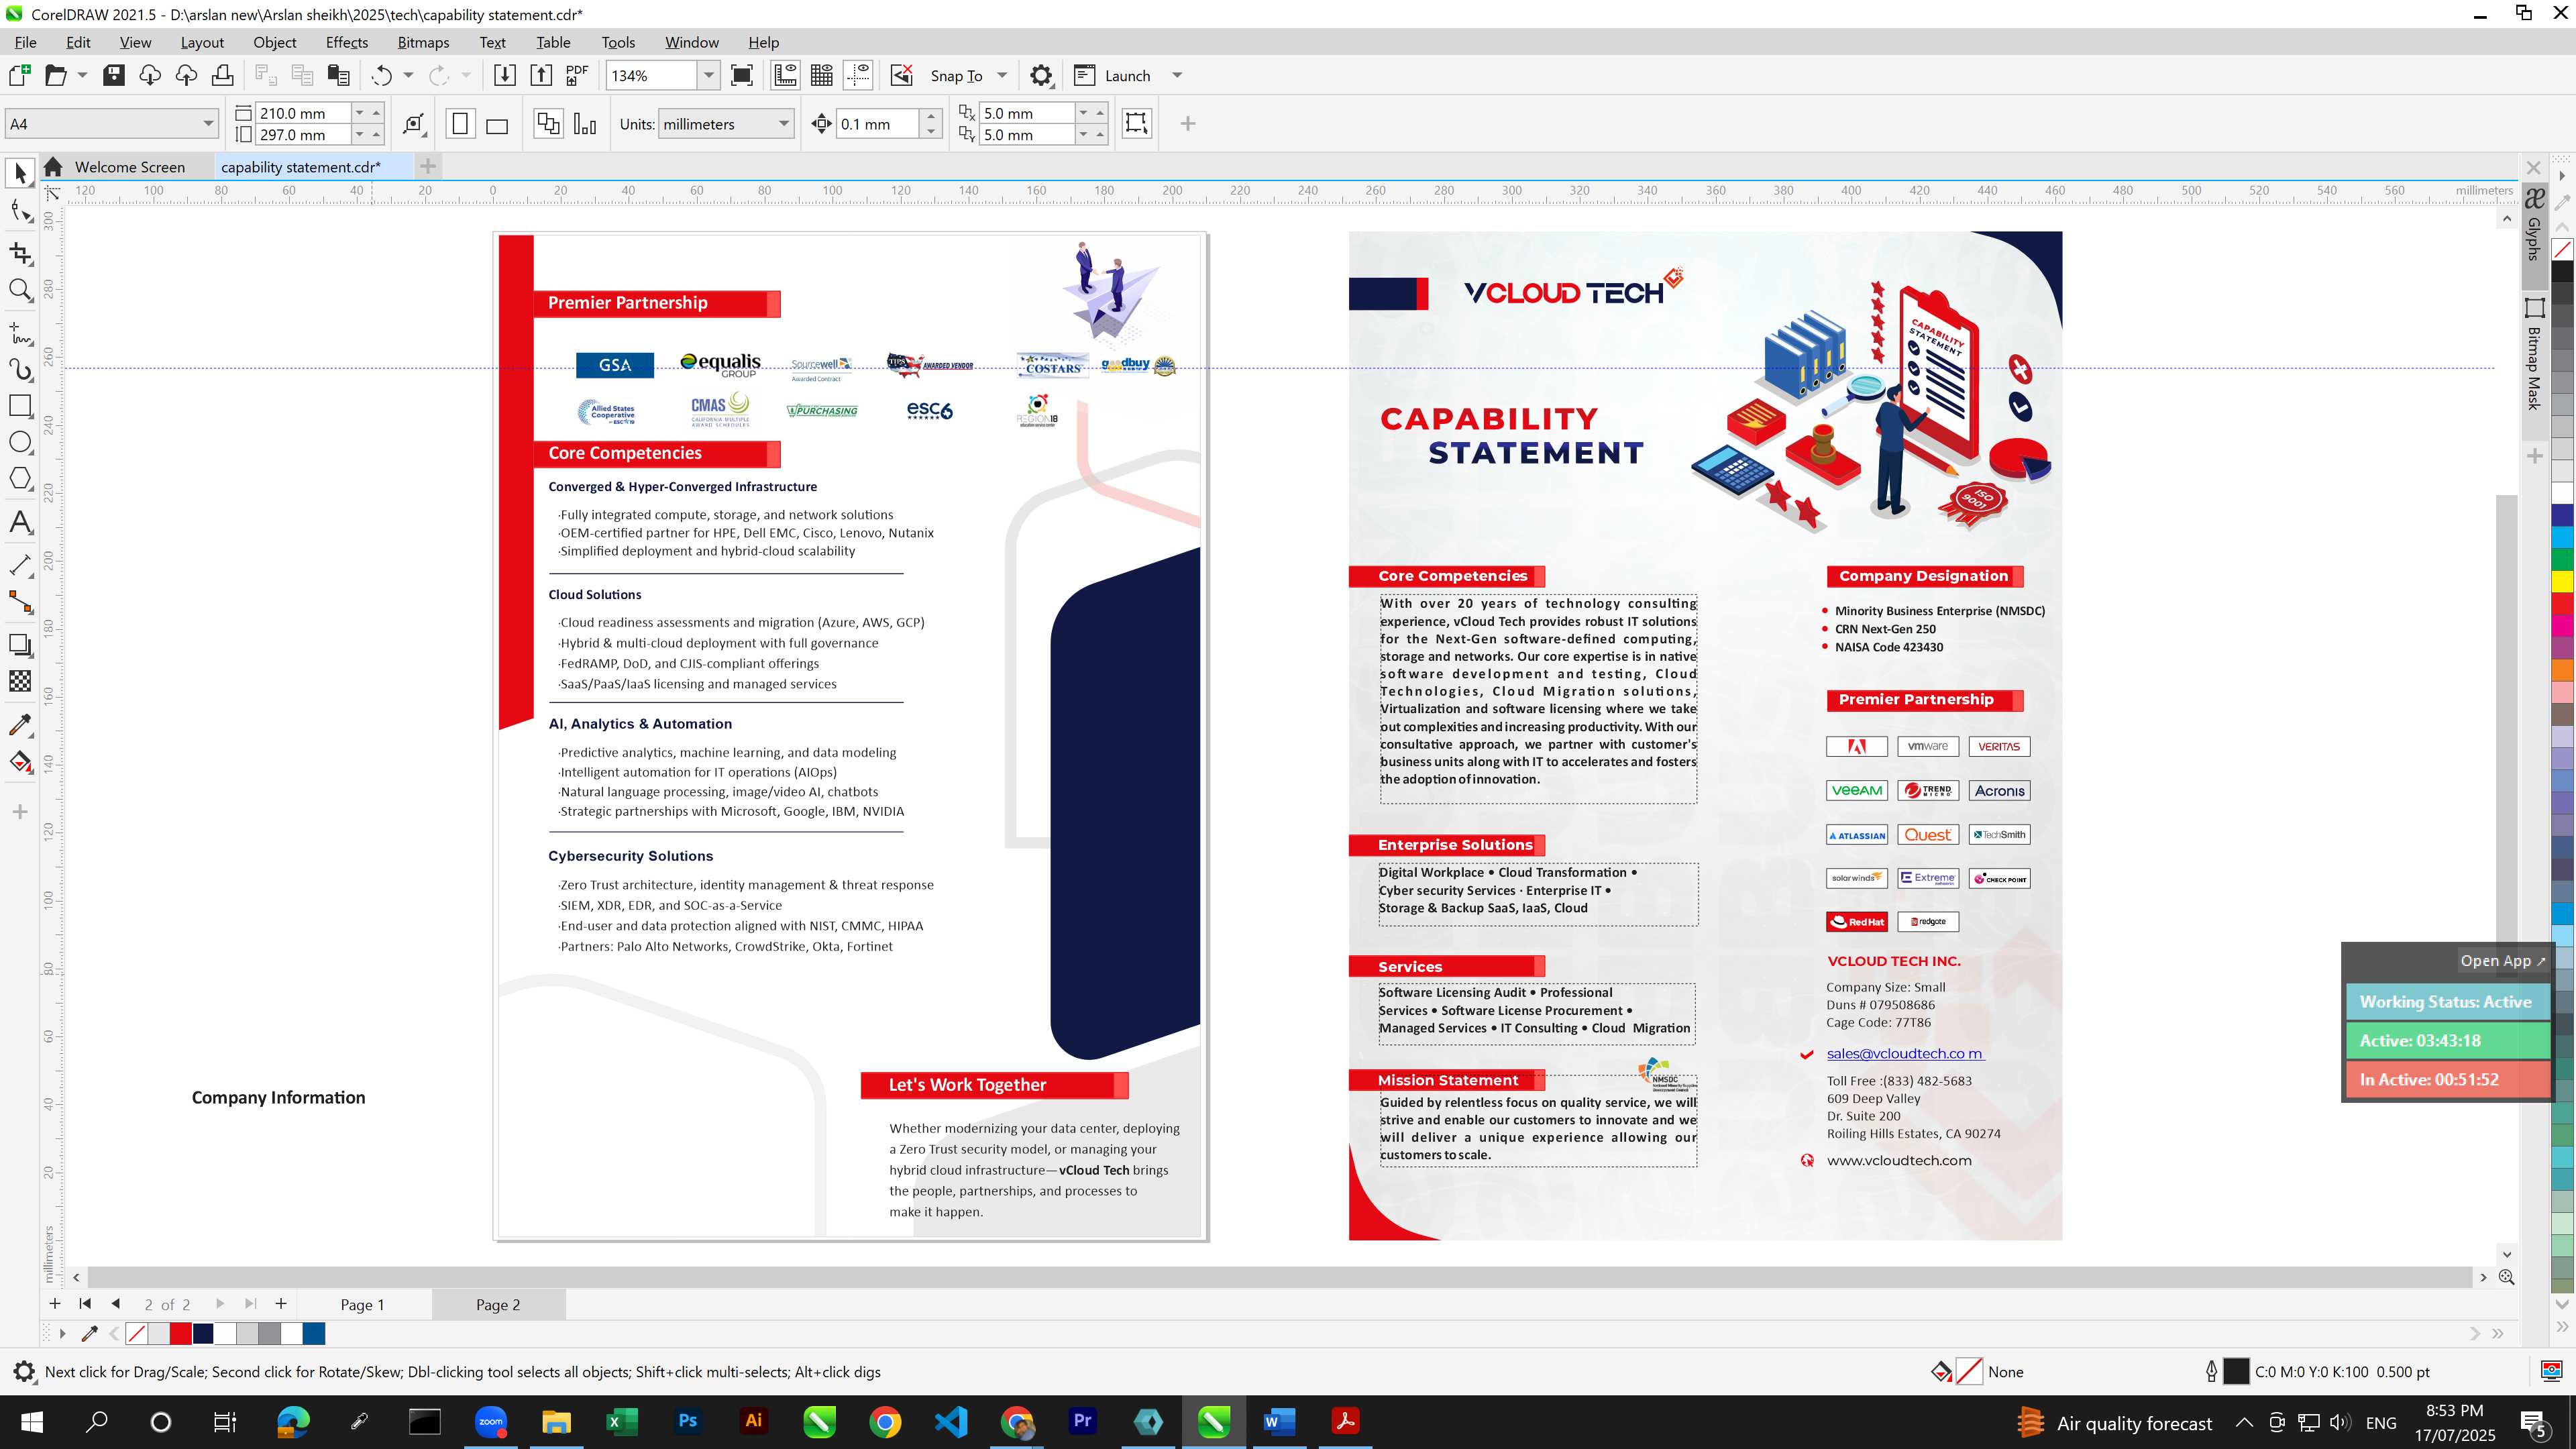Publish to PDF
This screenshot has height=1449, width=2576.
(577, 75)
